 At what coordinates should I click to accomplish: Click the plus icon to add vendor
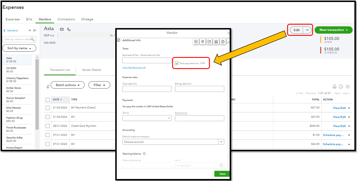pos(30,30)
